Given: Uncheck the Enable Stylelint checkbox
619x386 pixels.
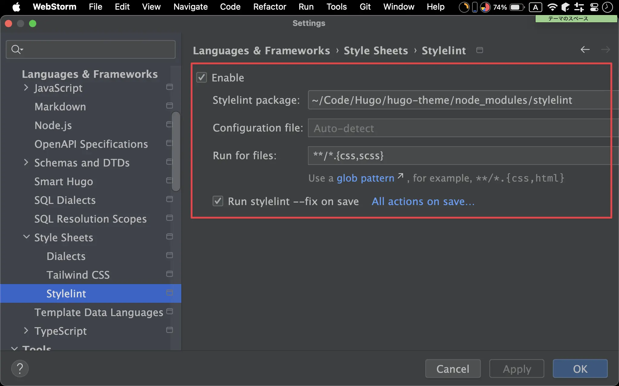Looking at the screenshot, I should click(202, 78).
